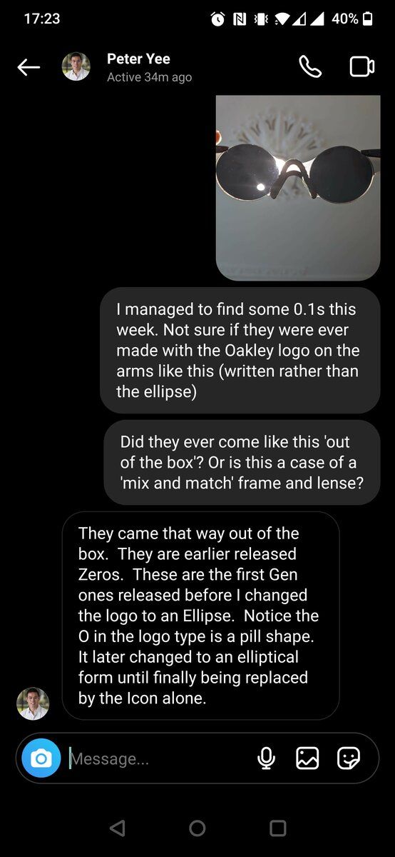Select the 'They came that way' reply bubble
The image size is (395, 857).
[x=200, y=615]
